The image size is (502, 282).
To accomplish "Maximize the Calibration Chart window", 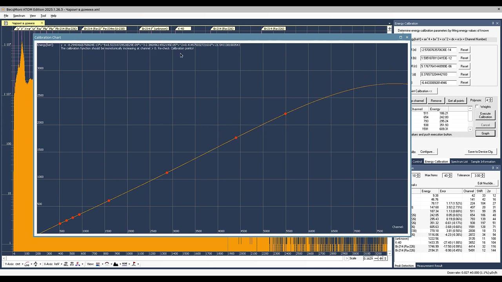I will tap(400, 37).
